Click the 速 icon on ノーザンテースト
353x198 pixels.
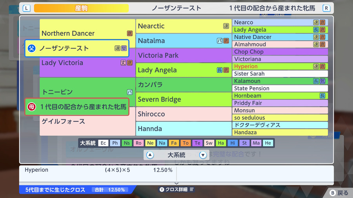[x=117, y=48]
